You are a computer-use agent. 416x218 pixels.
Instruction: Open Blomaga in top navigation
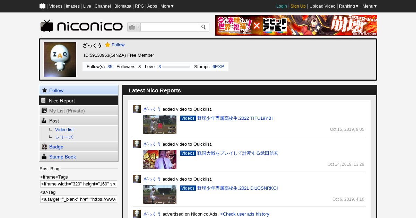[x=123, y=6]
